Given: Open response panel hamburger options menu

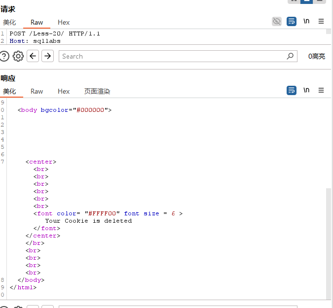Looking at the screenshot, I should (x=321, y=91).
